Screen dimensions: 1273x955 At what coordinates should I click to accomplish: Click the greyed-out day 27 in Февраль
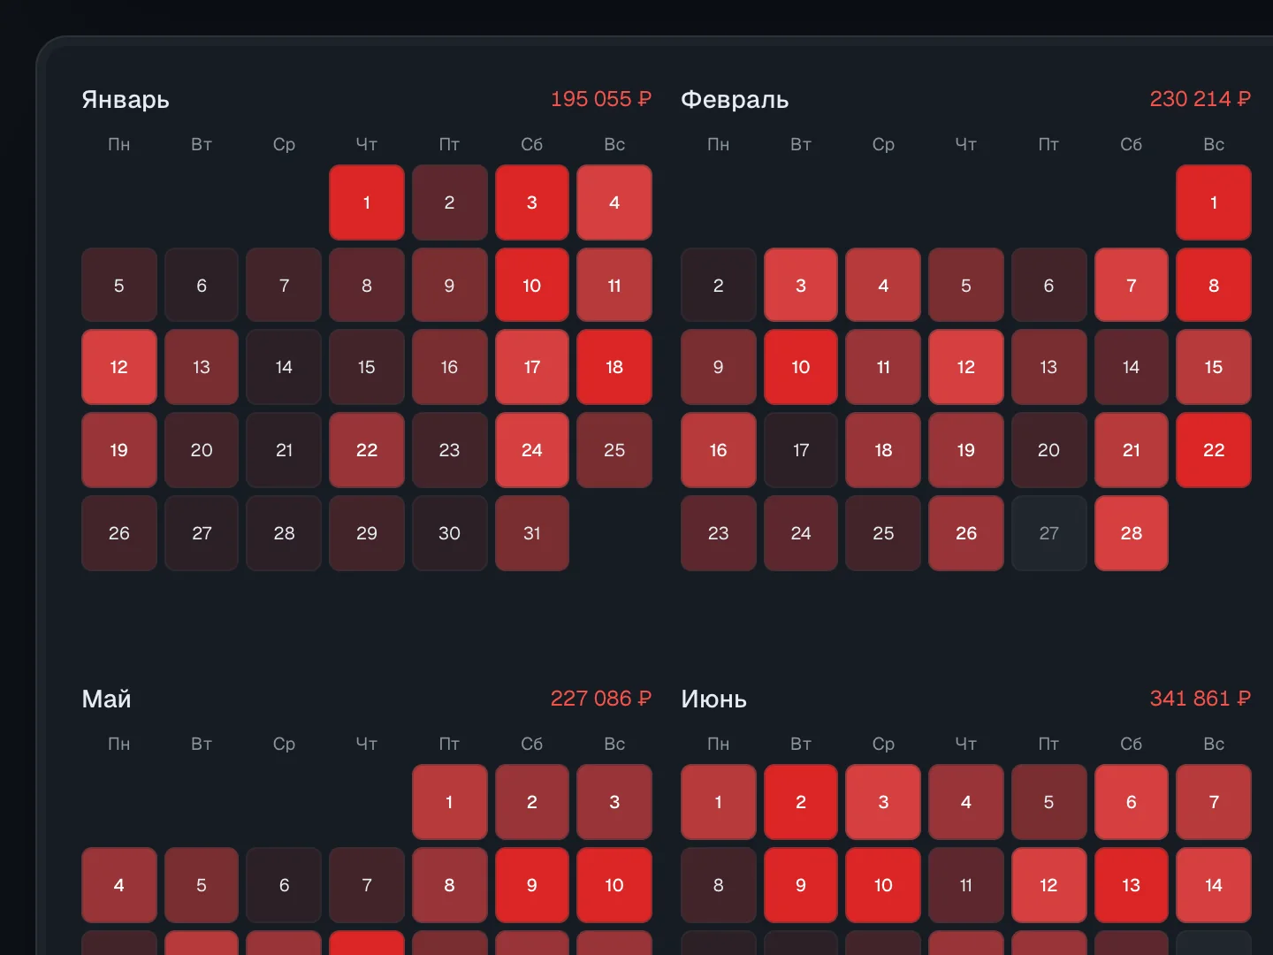click(1048, 533)
